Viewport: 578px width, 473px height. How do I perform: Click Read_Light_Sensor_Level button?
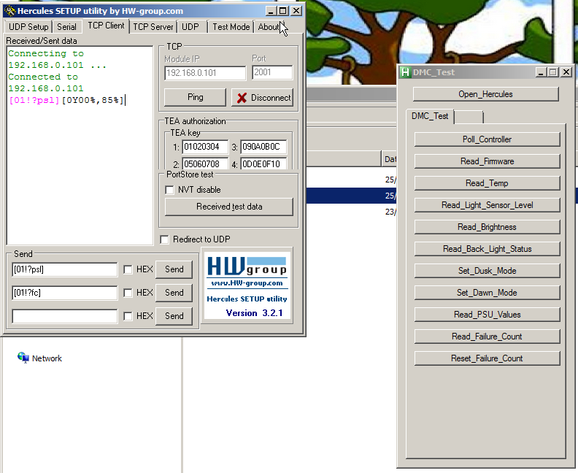[x=487, y=205]
